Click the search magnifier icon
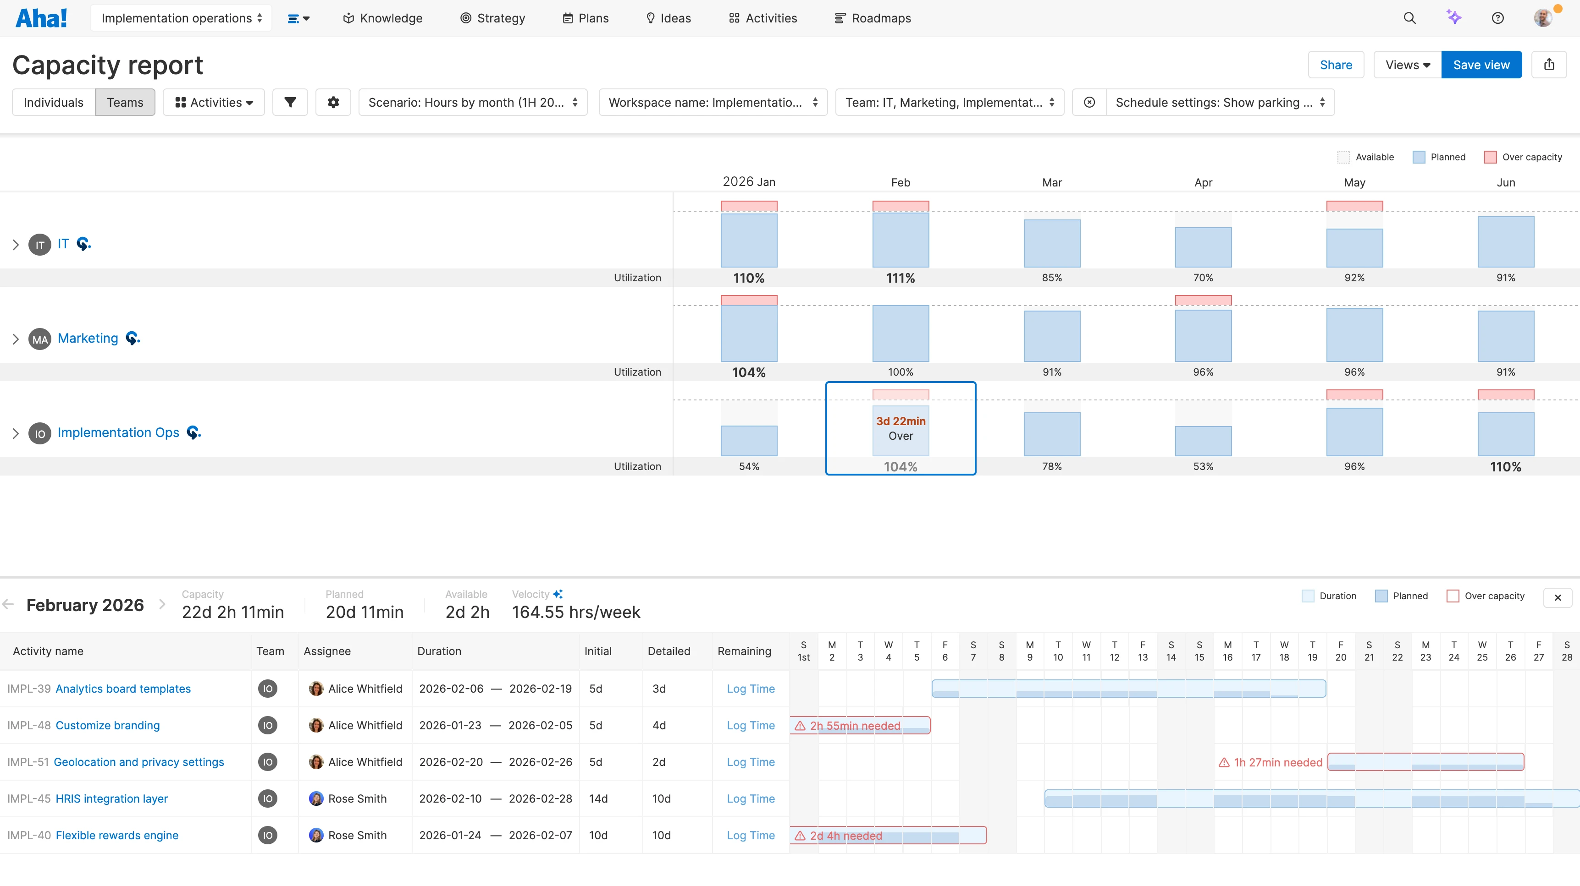The height and width of the screenshot is (886, 1580). tap(1409, 18)
